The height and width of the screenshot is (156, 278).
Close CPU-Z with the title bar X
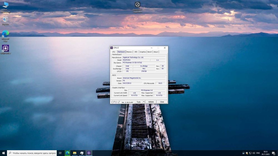[165, 48]
